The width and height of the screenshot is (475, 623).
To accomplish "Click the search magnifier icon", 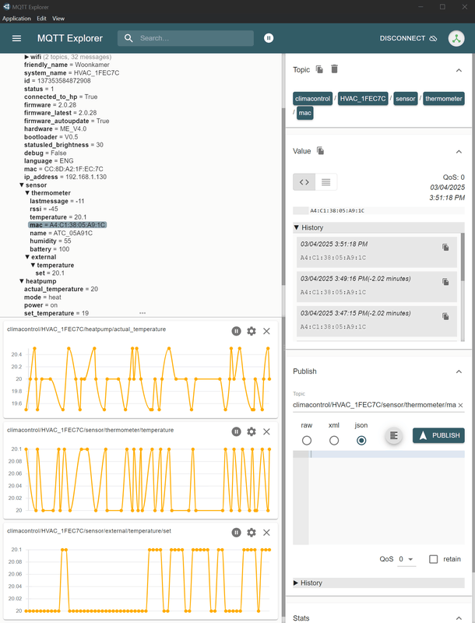I will [x=128, y=38].
